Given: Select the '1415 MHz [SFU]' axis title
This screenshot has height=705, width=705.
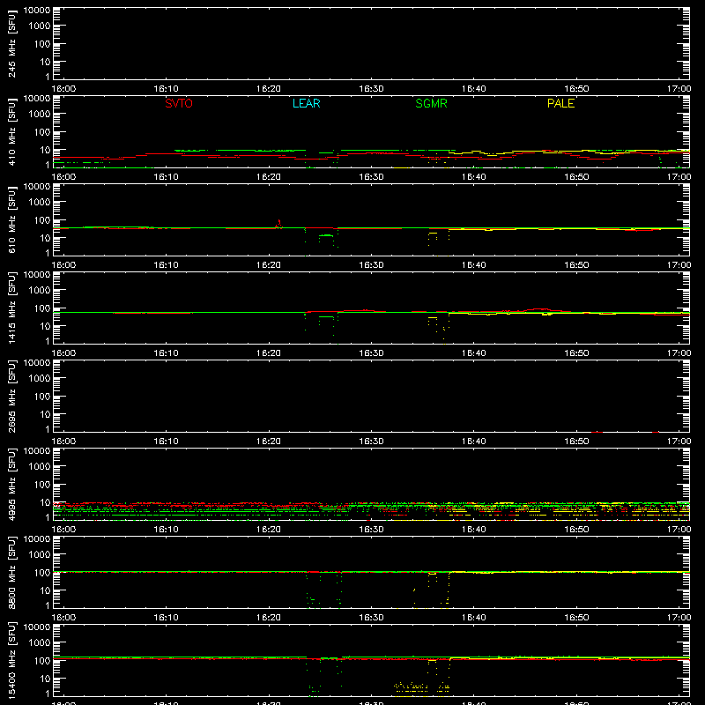Looking at the screenshot, I should [x=11, y=308].
